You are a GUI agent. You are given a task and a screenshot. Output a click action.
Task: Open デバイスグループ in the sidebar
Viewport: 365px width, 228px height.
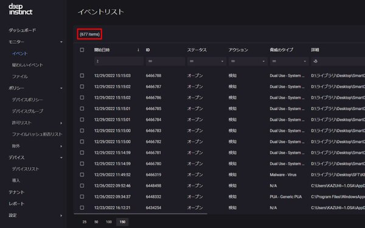pos(27,111)
